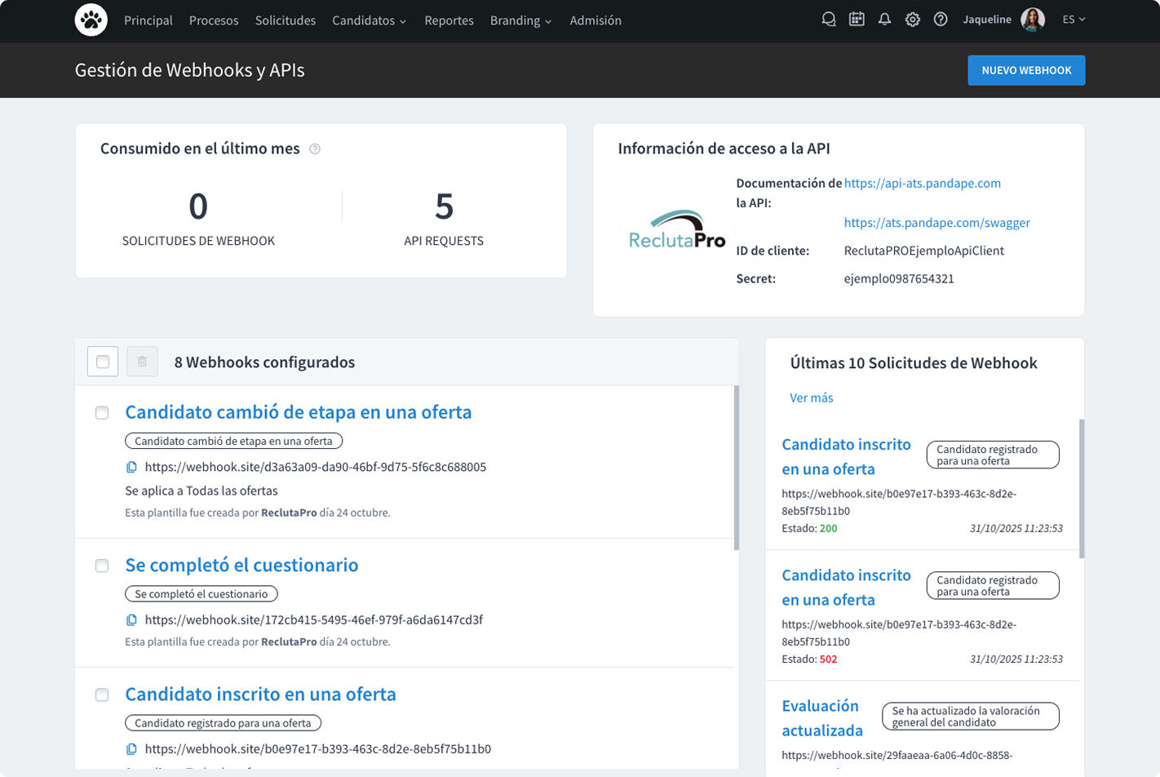This screenshot has width=1160, height=777.
Task: Open the notifications bell
Action: pyautogui.click(x=885, y=20)
